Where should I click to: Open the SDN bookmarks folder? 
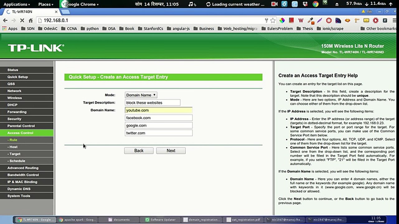point(28,29)
